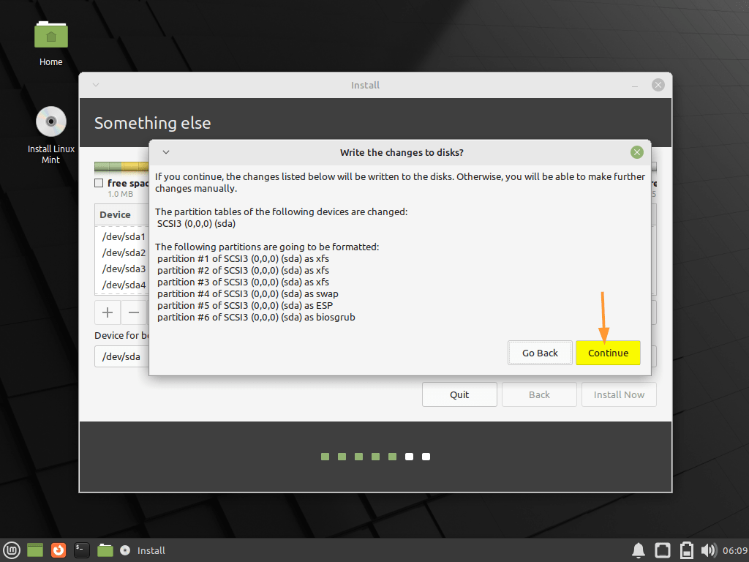Click Continue to write changes to disks
Viewport: 749px width, 562px height.
coord(608,353)
